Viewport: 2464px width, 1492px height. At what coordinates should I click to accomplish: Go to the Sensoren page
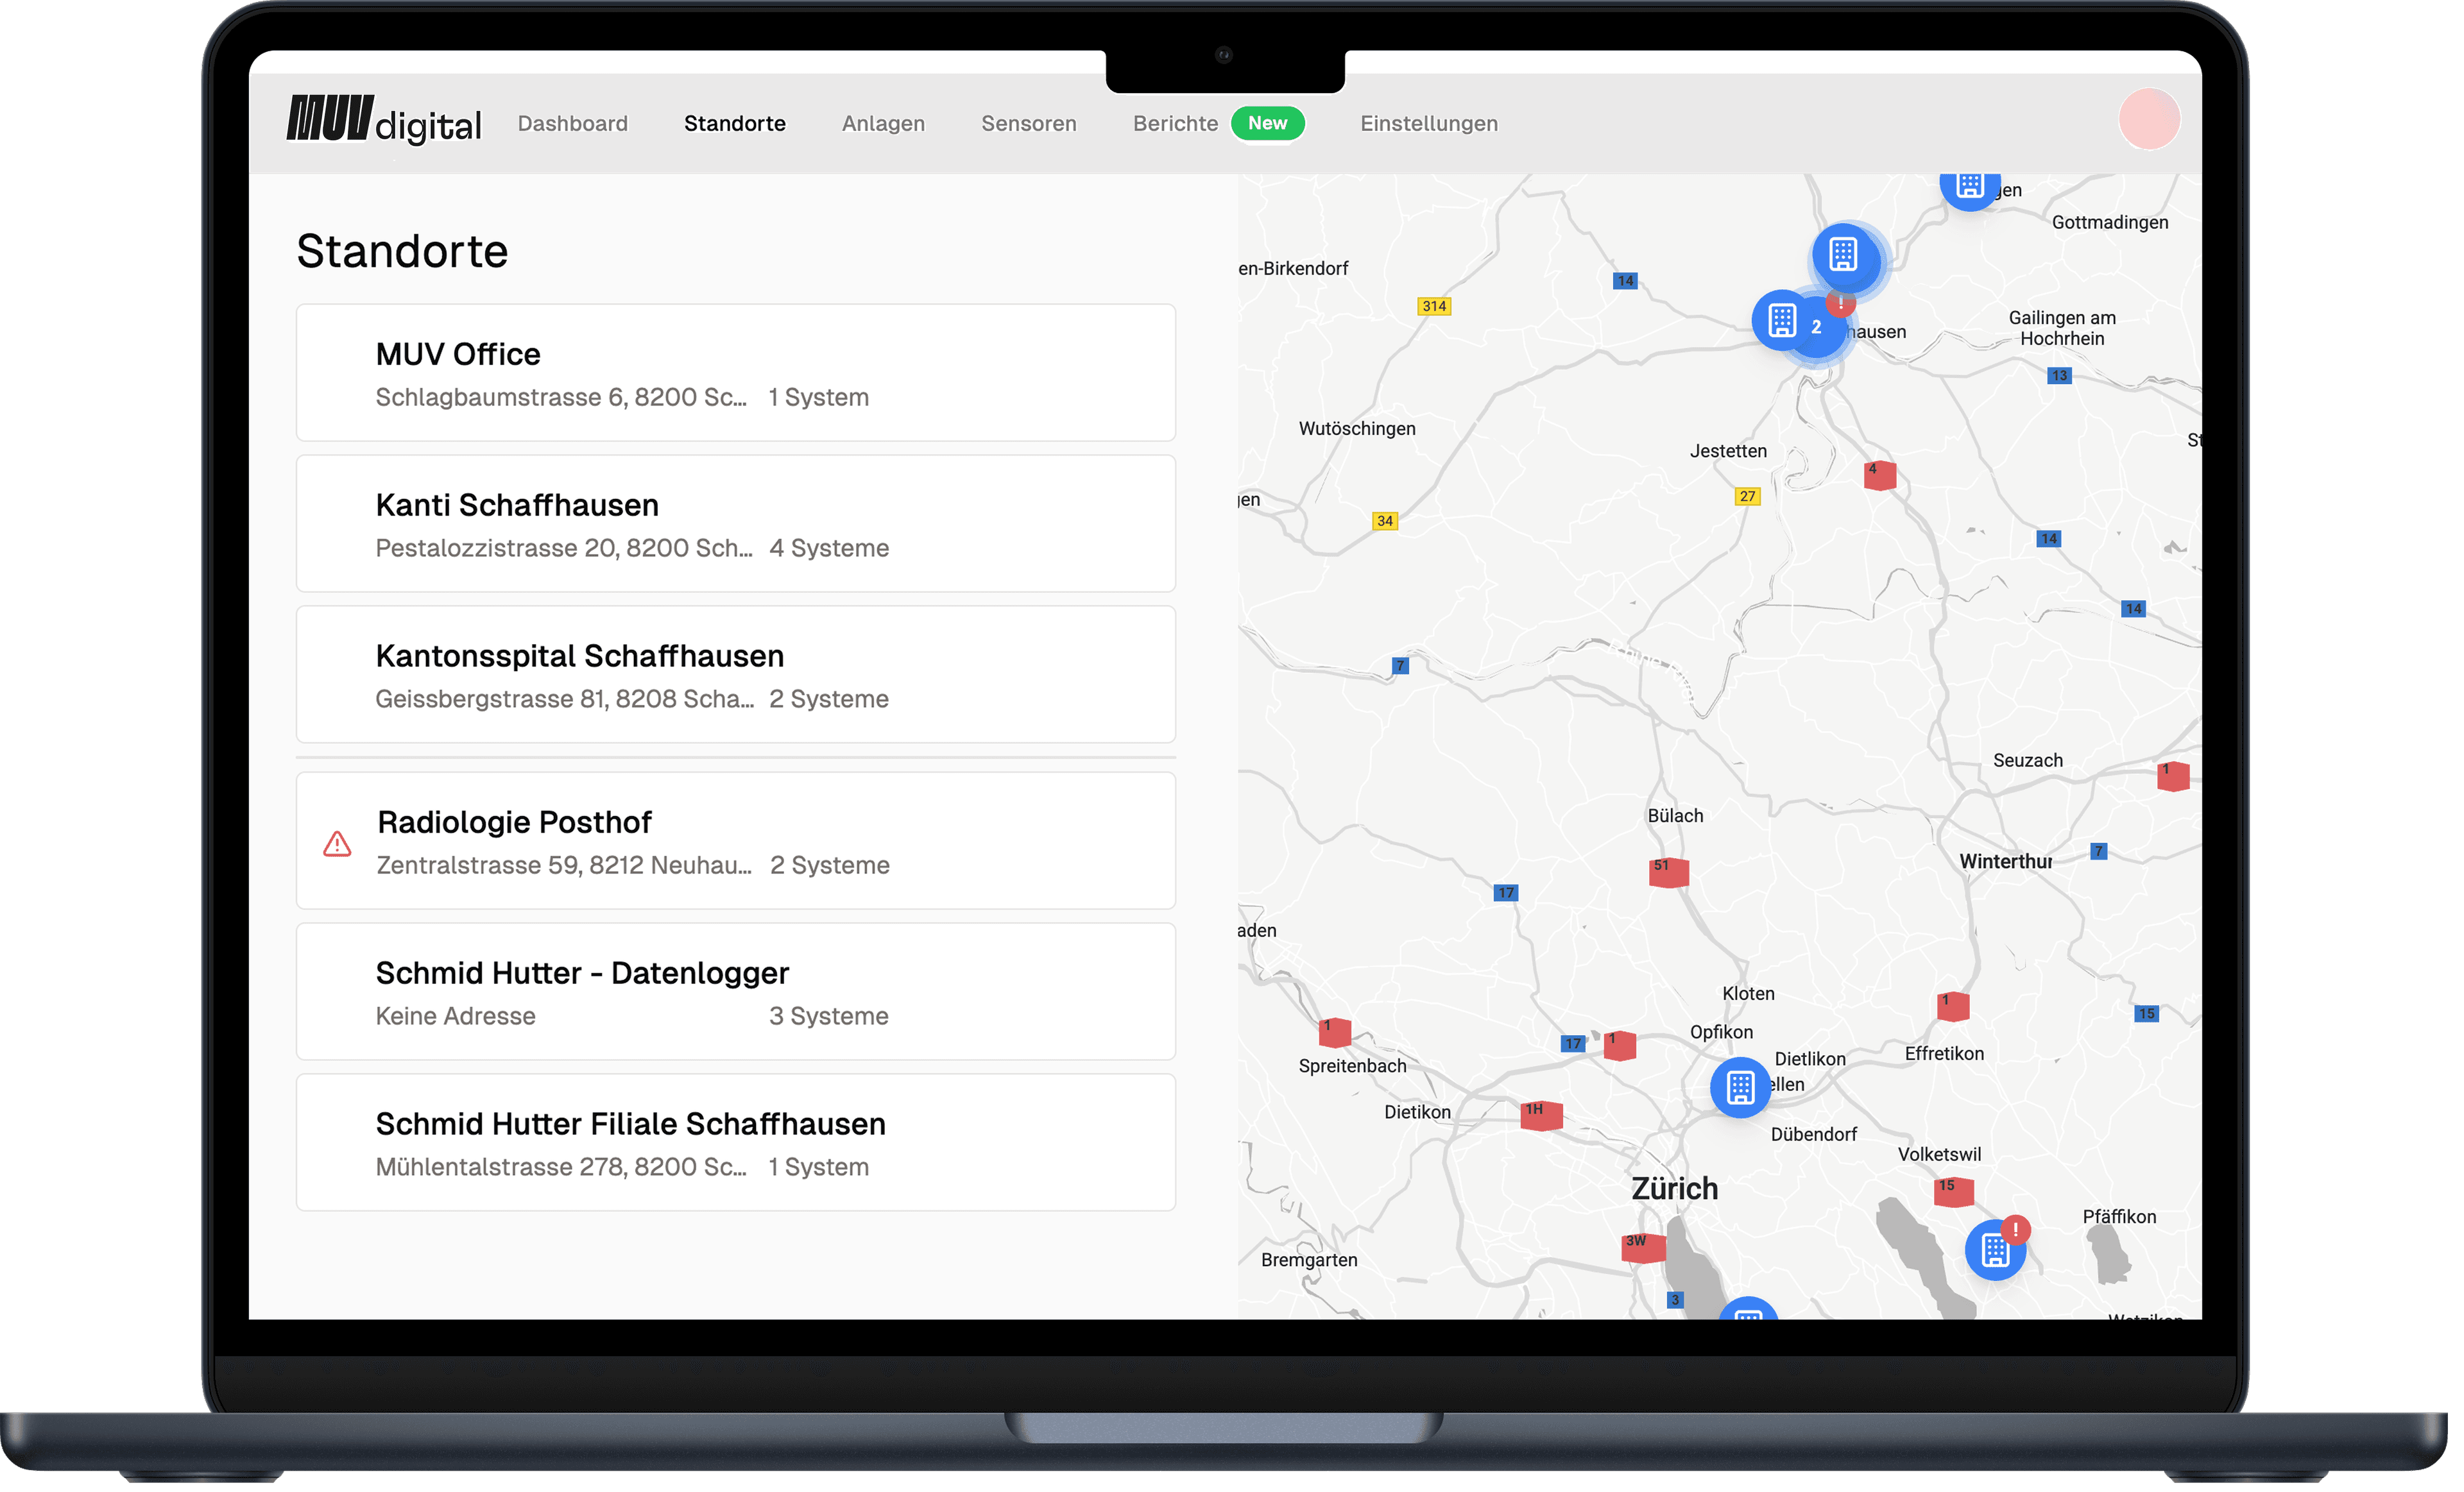pos(1029,123)
